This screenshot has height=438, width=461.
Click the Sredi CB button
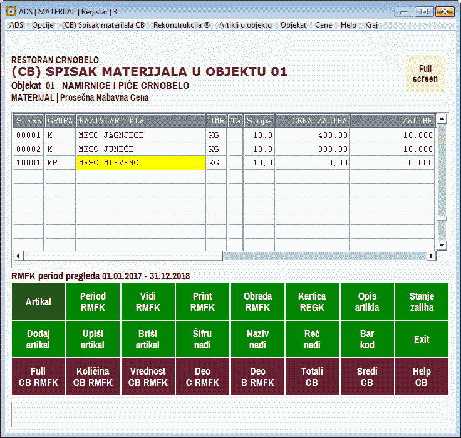click(x=367, y=377)
